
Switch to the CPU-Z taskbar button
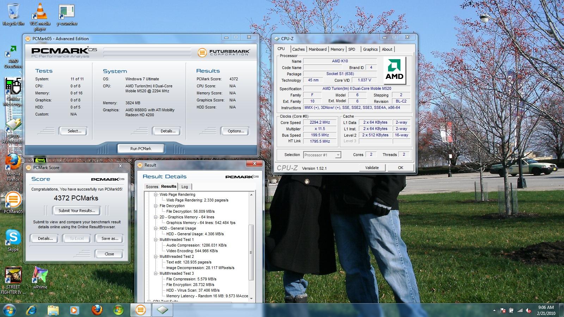[x=162, y=310]
